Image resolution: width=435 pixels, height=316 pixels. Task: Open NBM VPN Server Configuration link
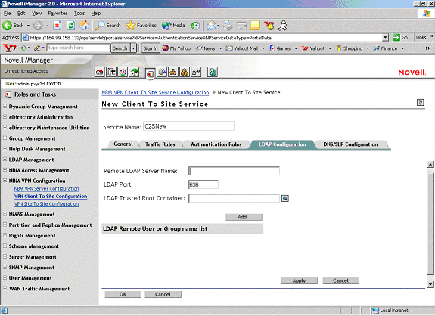pyautogui.click(x=47, y=188)
